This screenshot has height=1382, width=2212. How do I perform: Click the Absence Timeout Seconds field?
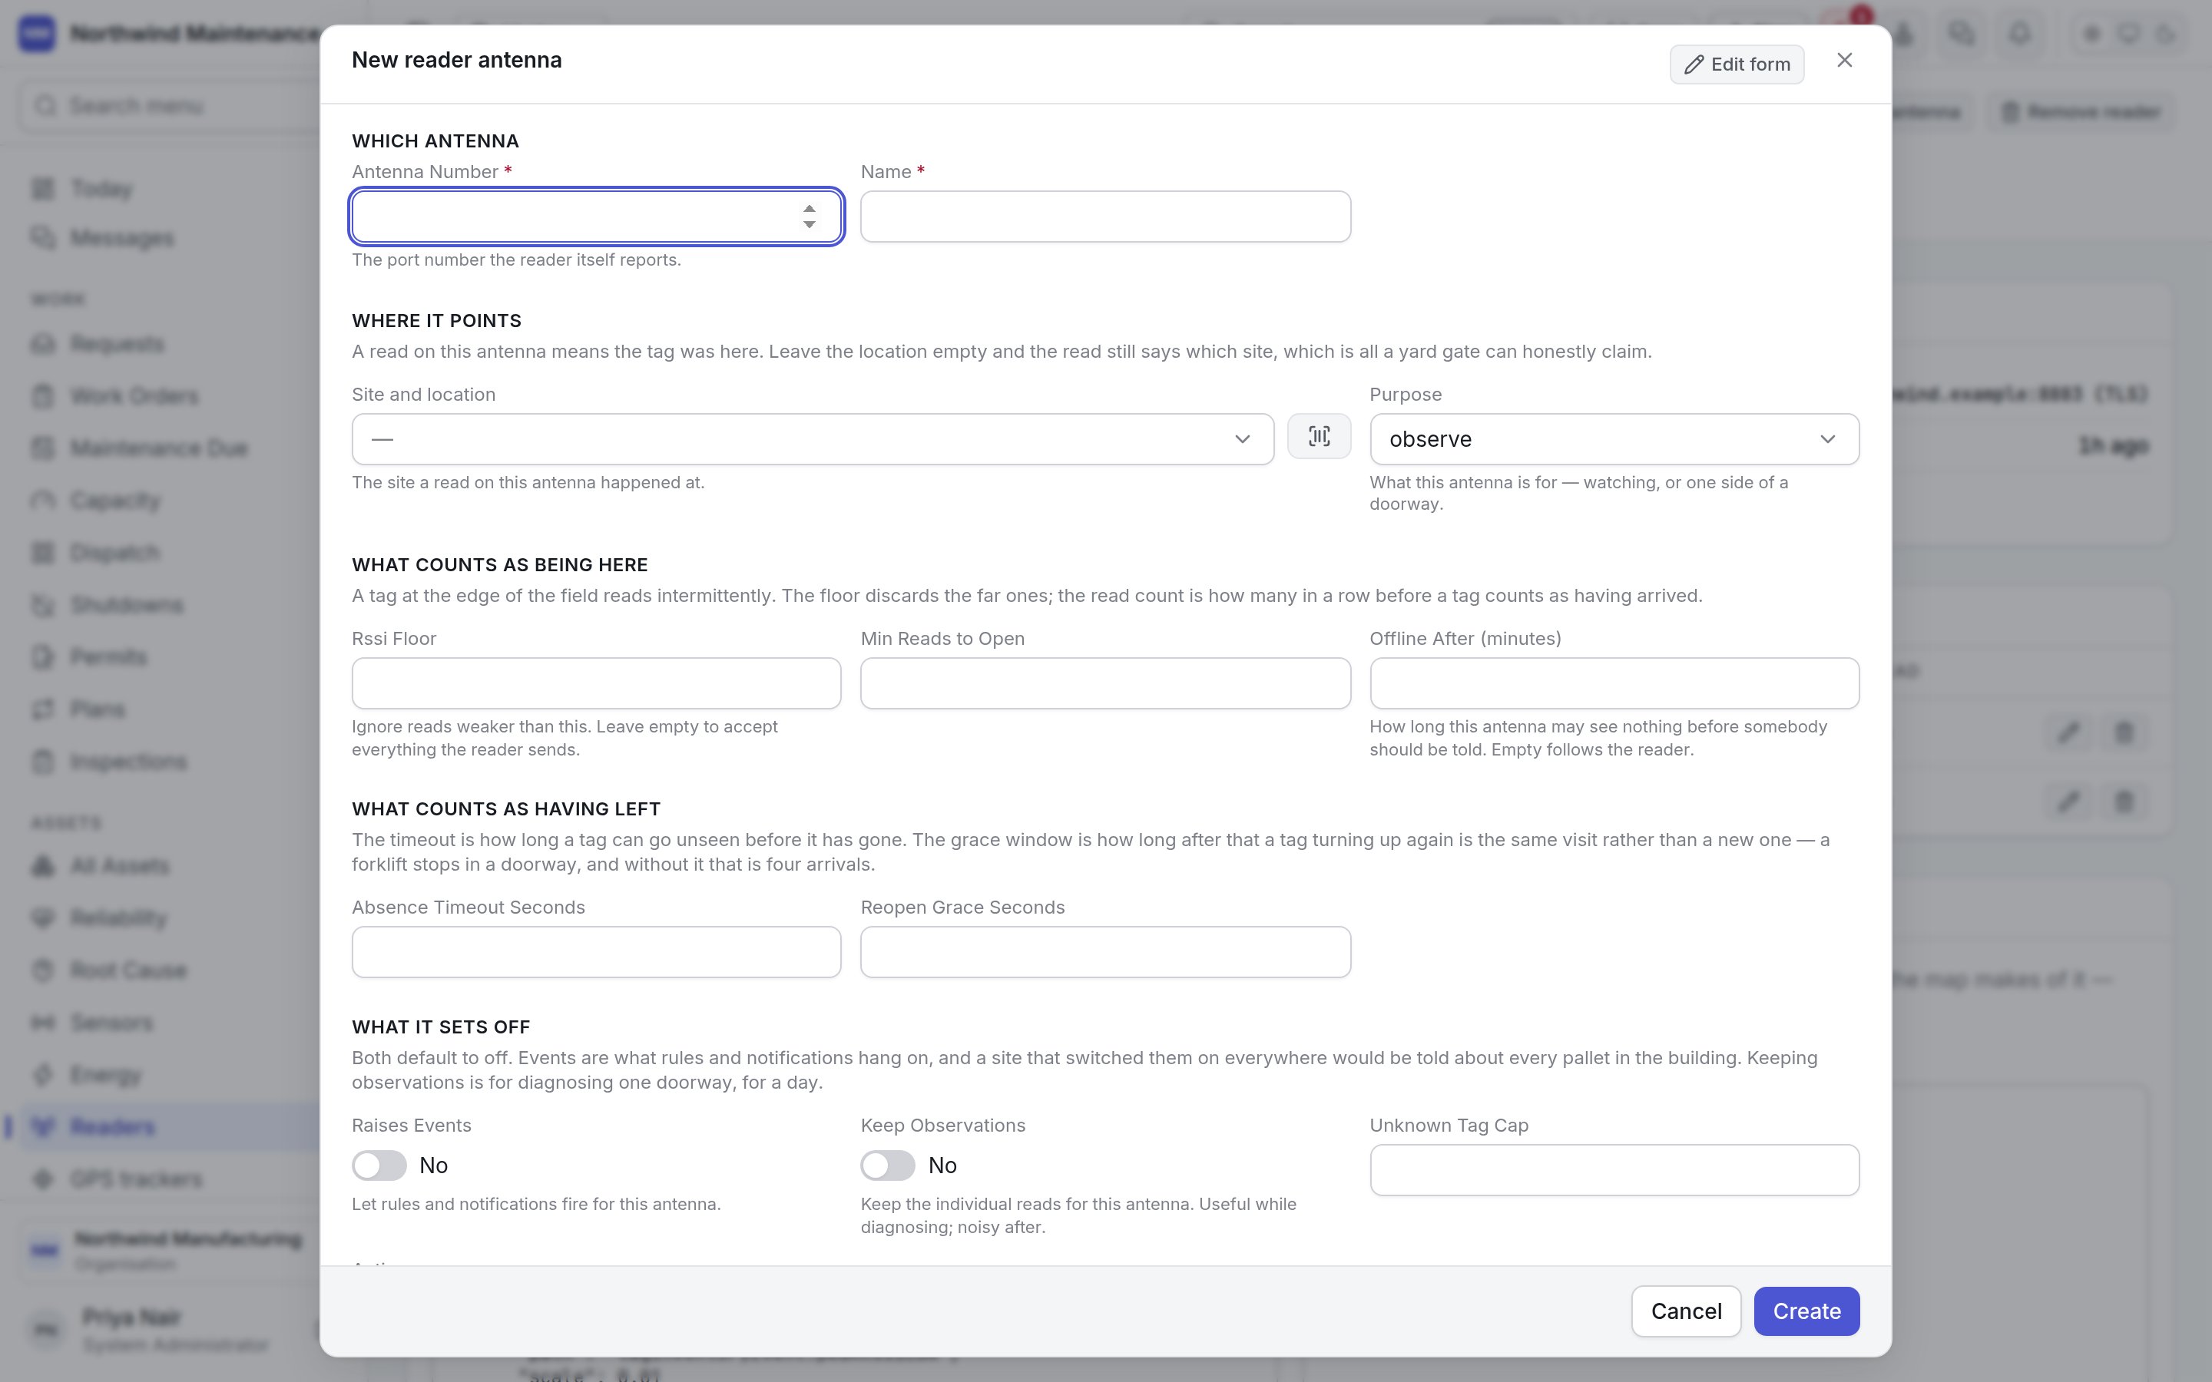(596, 952)
